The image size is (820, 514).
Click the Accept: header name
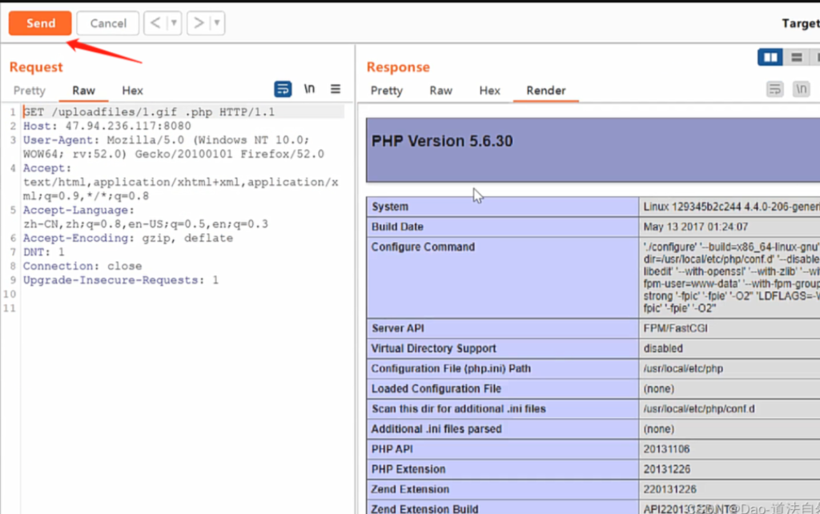pyautogui.click(x=47, y=168)
